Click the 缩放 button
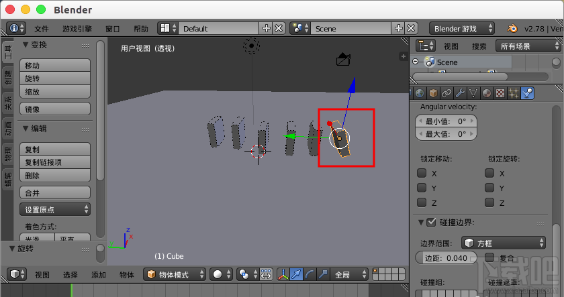The image size is (564, 297). point(55,92)
